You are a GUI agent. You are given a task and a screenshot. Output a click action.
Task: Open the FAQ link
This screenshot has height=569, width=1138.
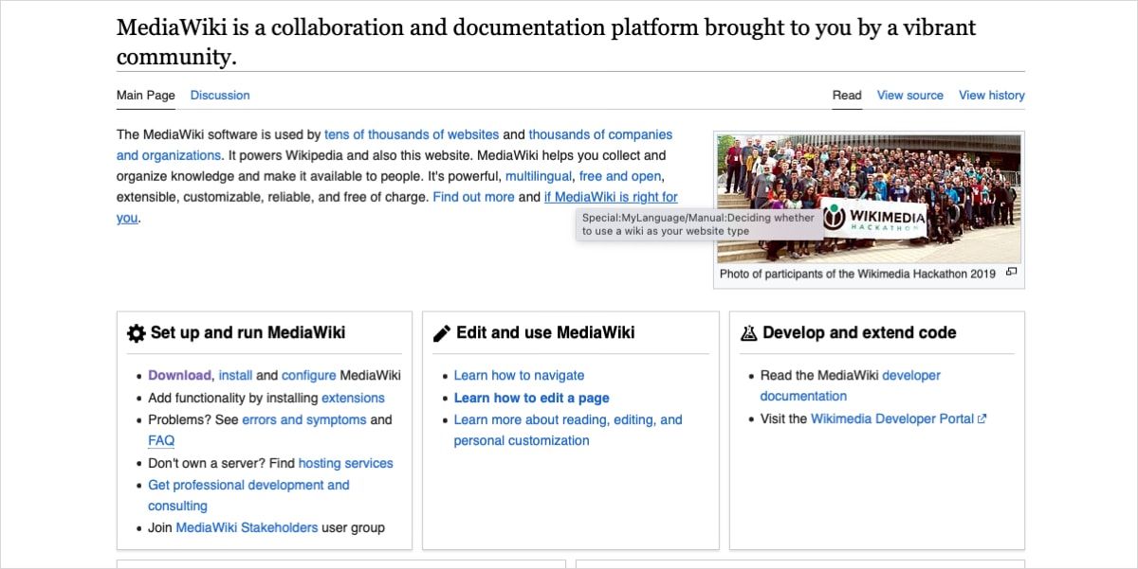(x=160, y=440)
